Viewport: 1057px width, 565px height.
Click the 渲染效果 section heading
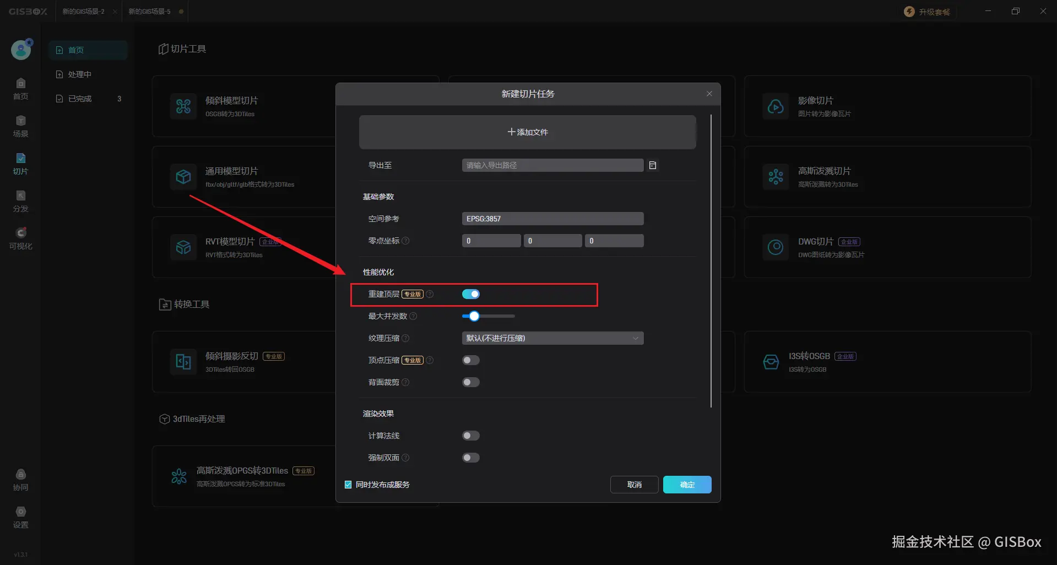378,414
